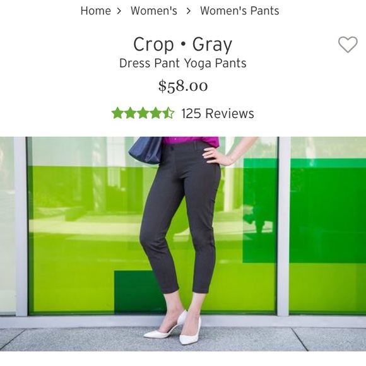
Task: Click the white high heels in photo
Action: [x=173, y=328]
